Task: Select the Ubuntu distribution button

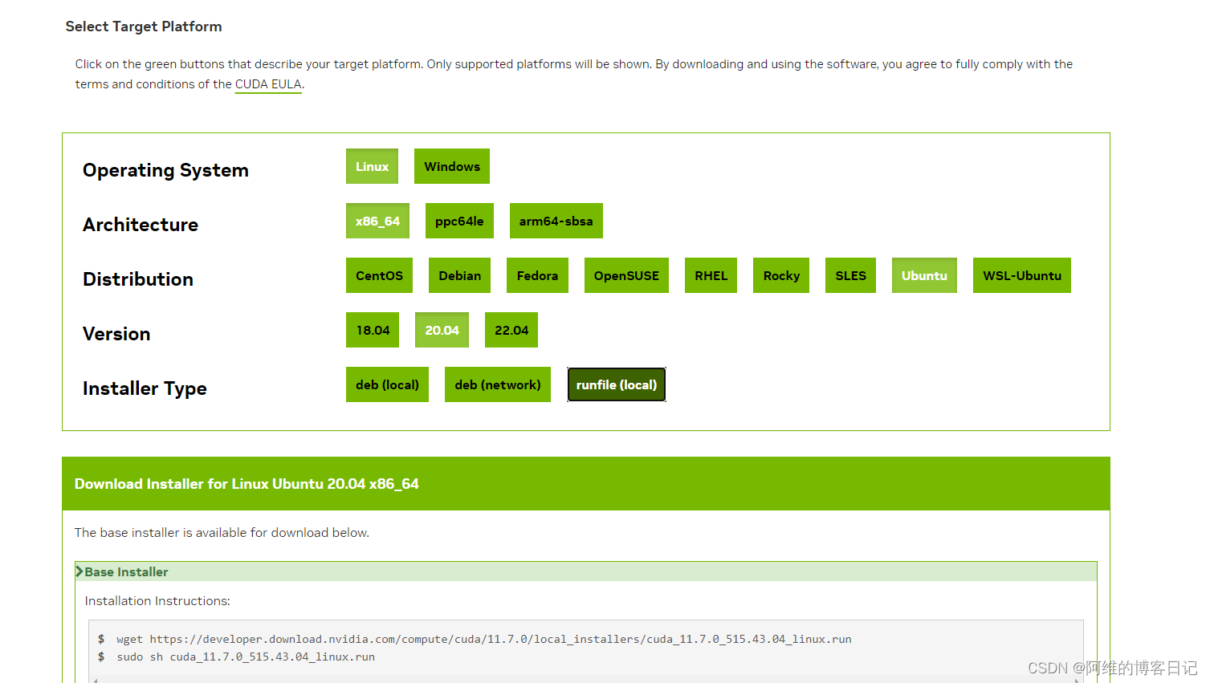Action: point(924,275)
